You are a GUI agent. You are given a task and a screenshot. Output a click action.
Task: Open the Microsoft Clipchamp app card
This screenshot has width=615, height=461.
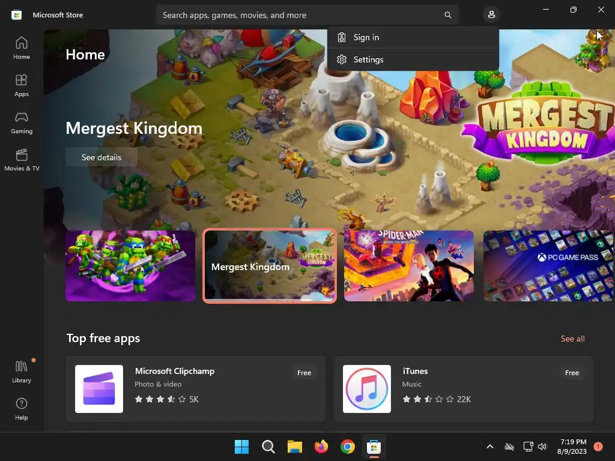click(x=196, y=389)
